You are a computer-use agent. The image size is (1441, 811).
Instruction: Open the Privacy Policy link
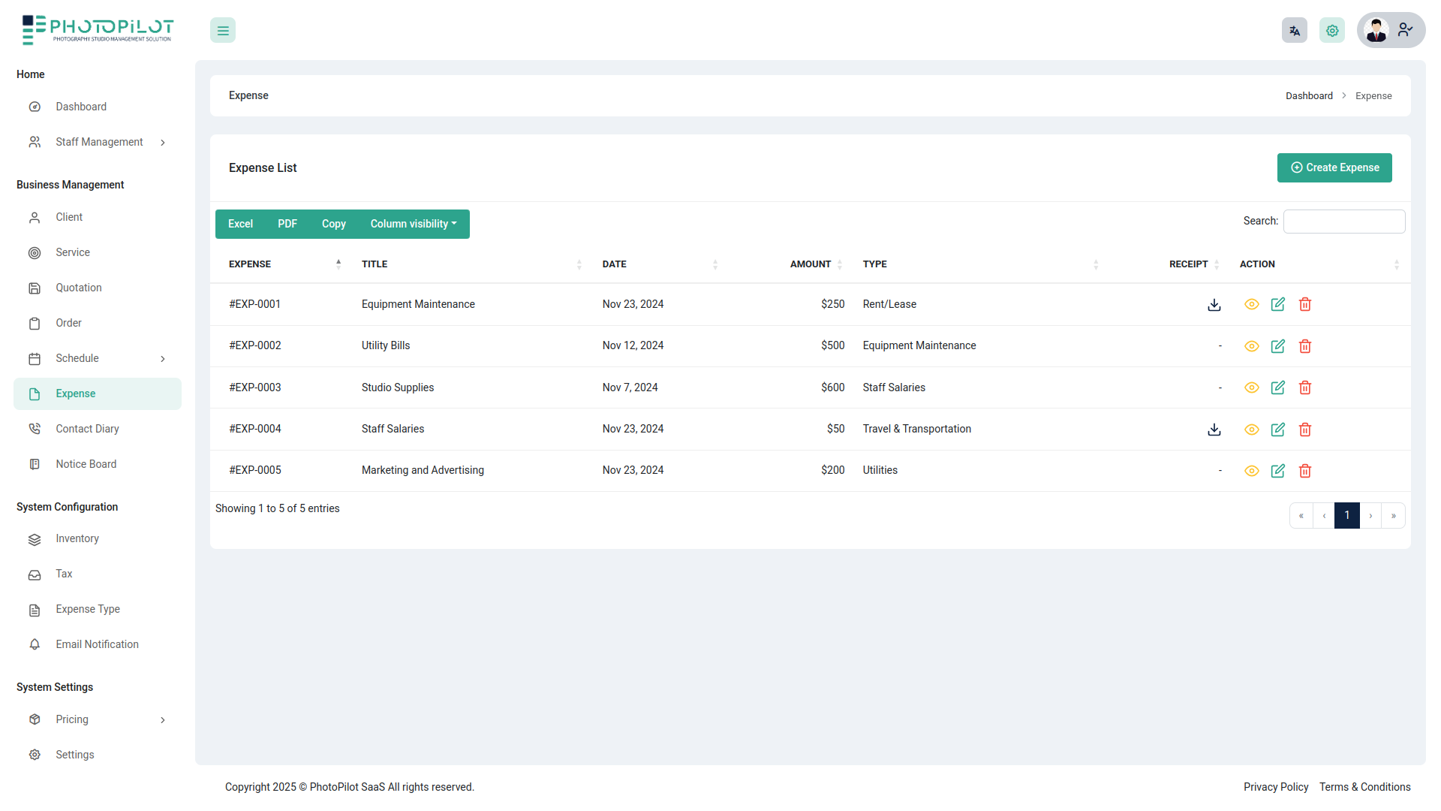pos(1276,787)
